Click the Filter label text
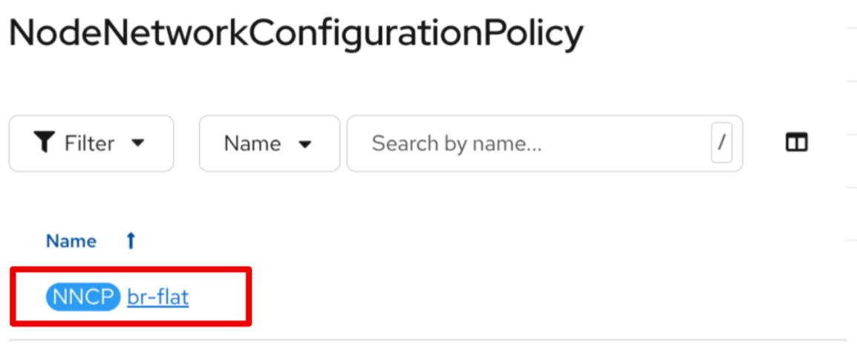This screenshot has width=857, height=349. pyautogui.click(x=89, y=143)
